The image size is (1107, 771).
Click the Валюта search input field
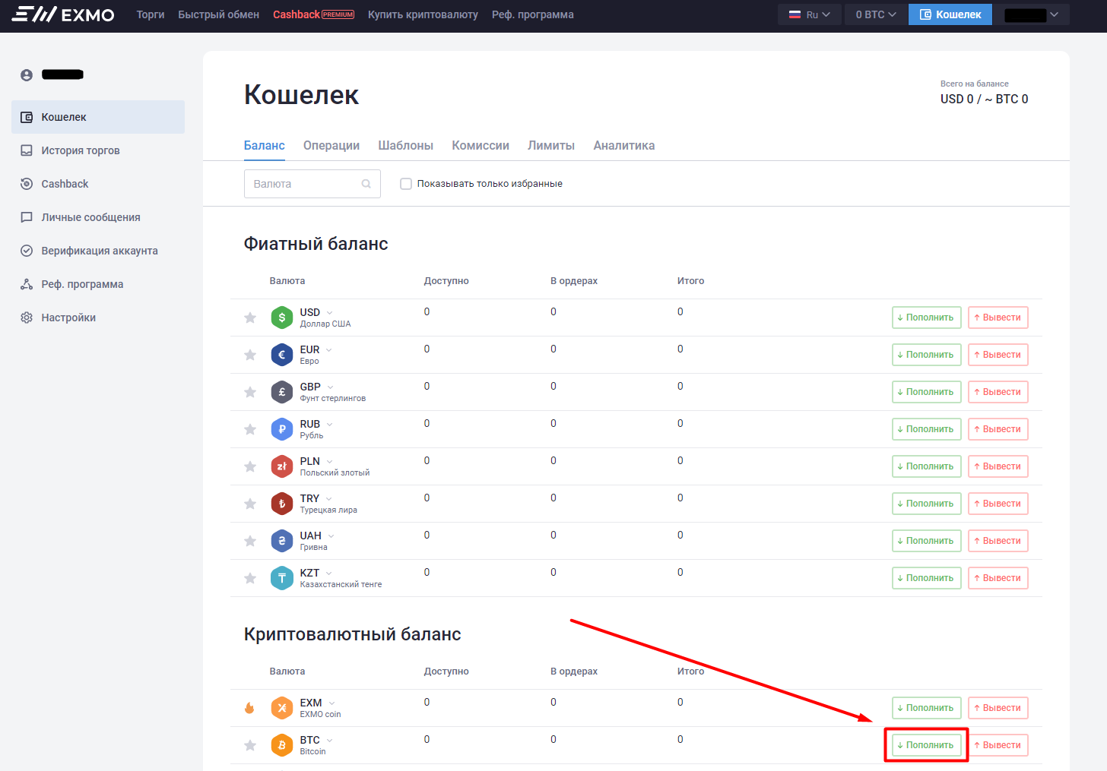(x=312, y=184)
